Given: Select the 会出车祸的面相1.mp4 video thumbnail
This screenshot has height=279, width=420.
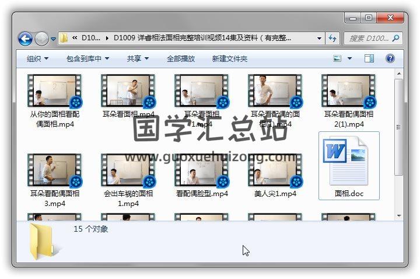Looking at the screenshot, I should 128,170.
